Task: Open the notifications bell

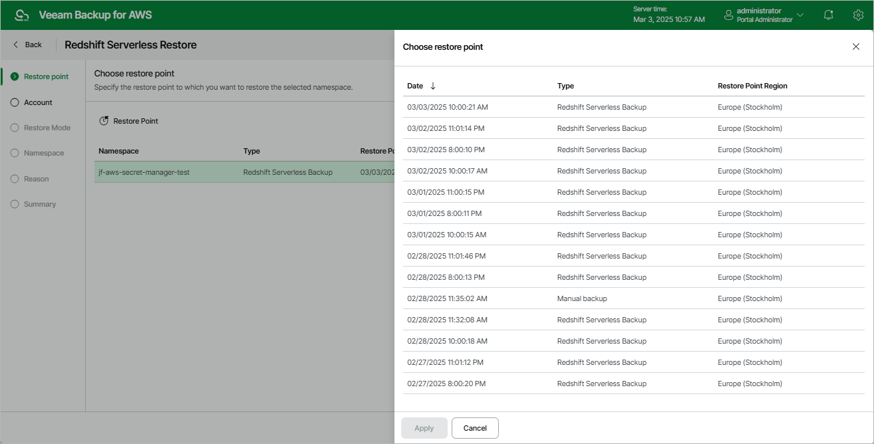Action: [x=828, y=15]
